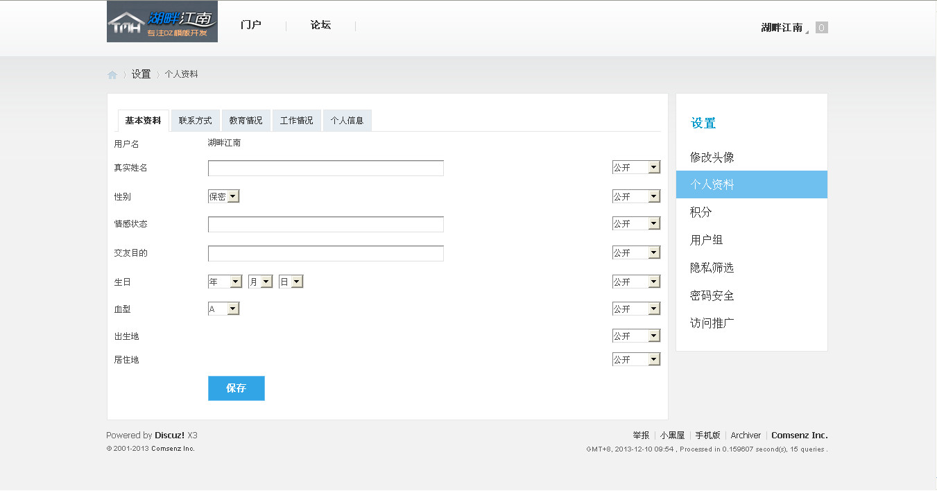The width and height of the screenshot is (937, 491).
Task: Open the 血型 dropdown showing A
Action: click(224, 309)
